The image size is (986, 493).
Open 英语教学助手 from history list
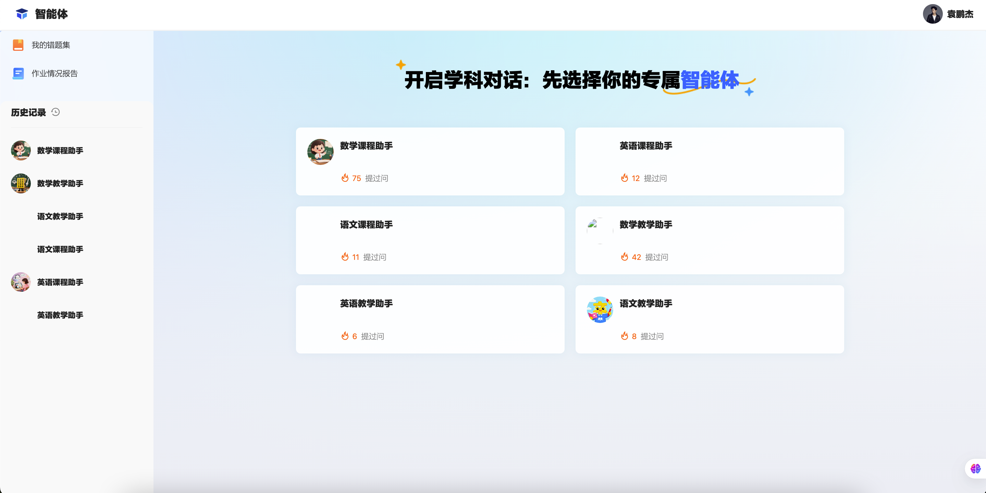tap(60, 315)
